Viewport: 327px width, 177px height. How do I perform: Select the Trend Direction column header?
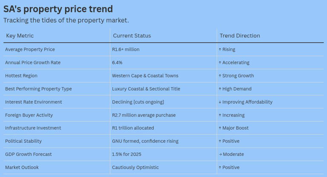coord(240,36)
